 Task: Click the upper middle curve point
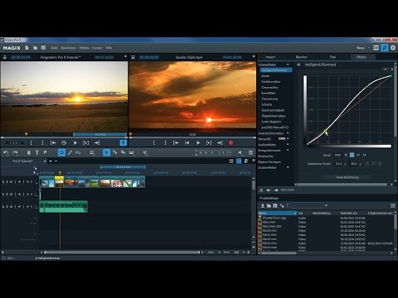point(367,86)
